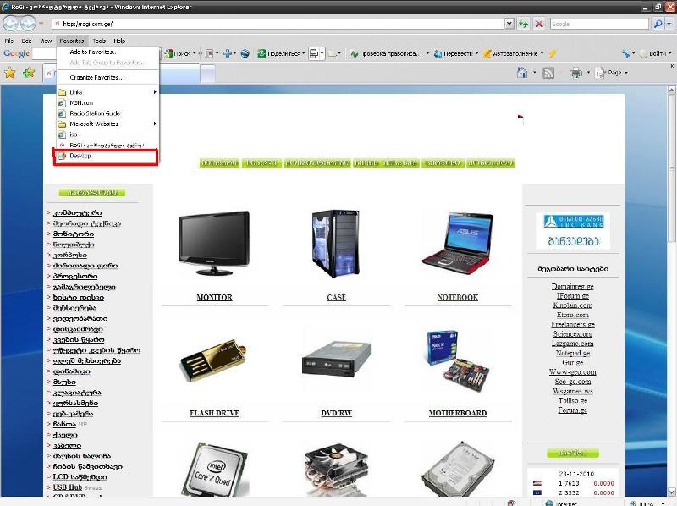Click the green Refresh page icon

(523, 24)
